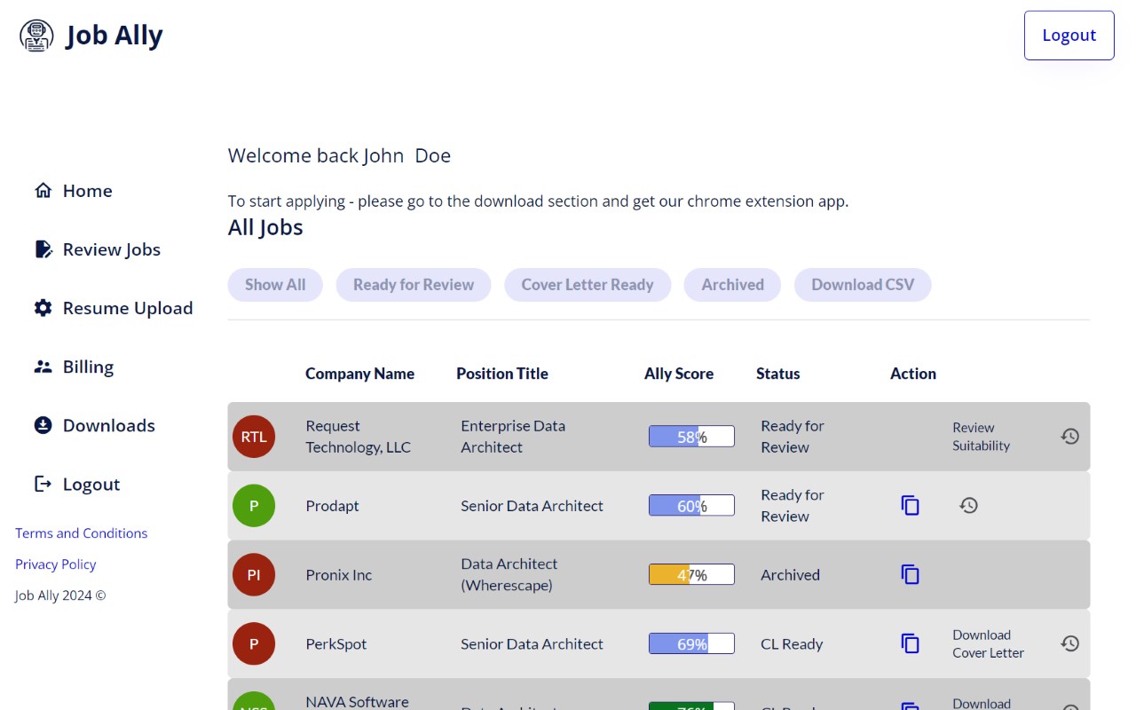Click Download CSV button
1136x710 pixels.
click(x=863, y=285)
